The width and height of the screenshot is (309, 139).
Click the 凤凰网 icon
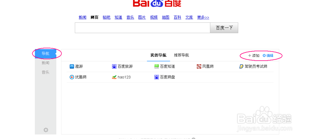[x=199, y=66]
